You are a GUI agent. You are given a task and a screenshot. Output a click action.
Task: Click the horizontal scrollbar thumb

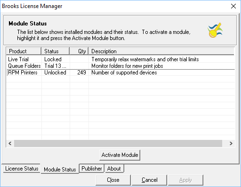pos(118,143)
